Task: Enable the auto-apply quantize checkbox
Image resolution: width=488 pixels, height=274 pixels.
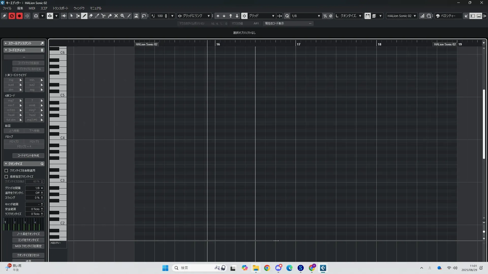Action: click(x=6, y=170)
